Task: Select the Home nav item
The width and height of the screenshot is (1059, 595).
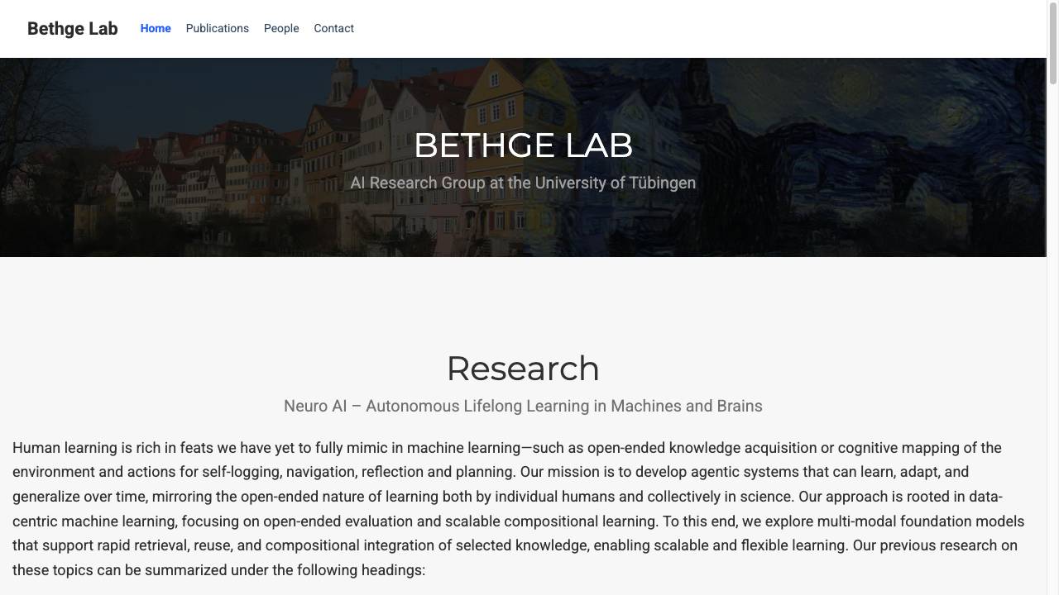Action: (156, 28)
